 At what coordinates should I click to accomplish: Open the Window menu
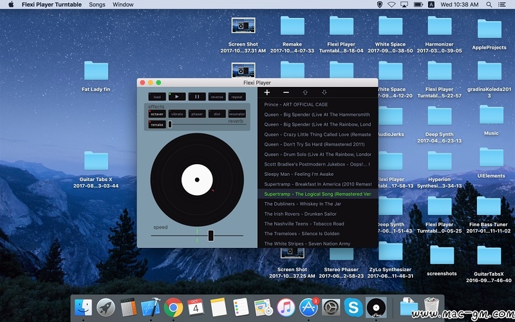(123, 5)
